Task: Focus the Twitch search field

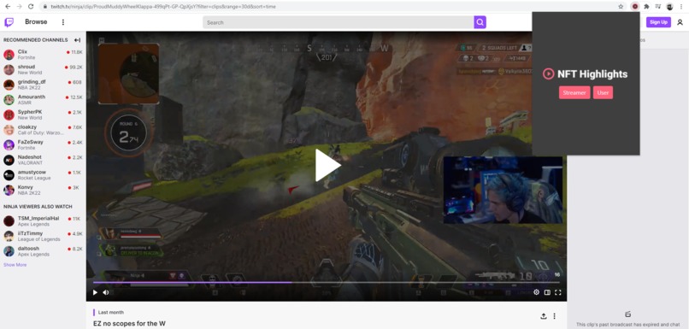Action: click(x=338, y=22)
